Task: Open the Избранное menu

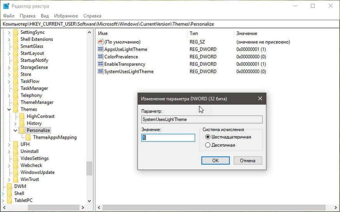Action: 66,16
